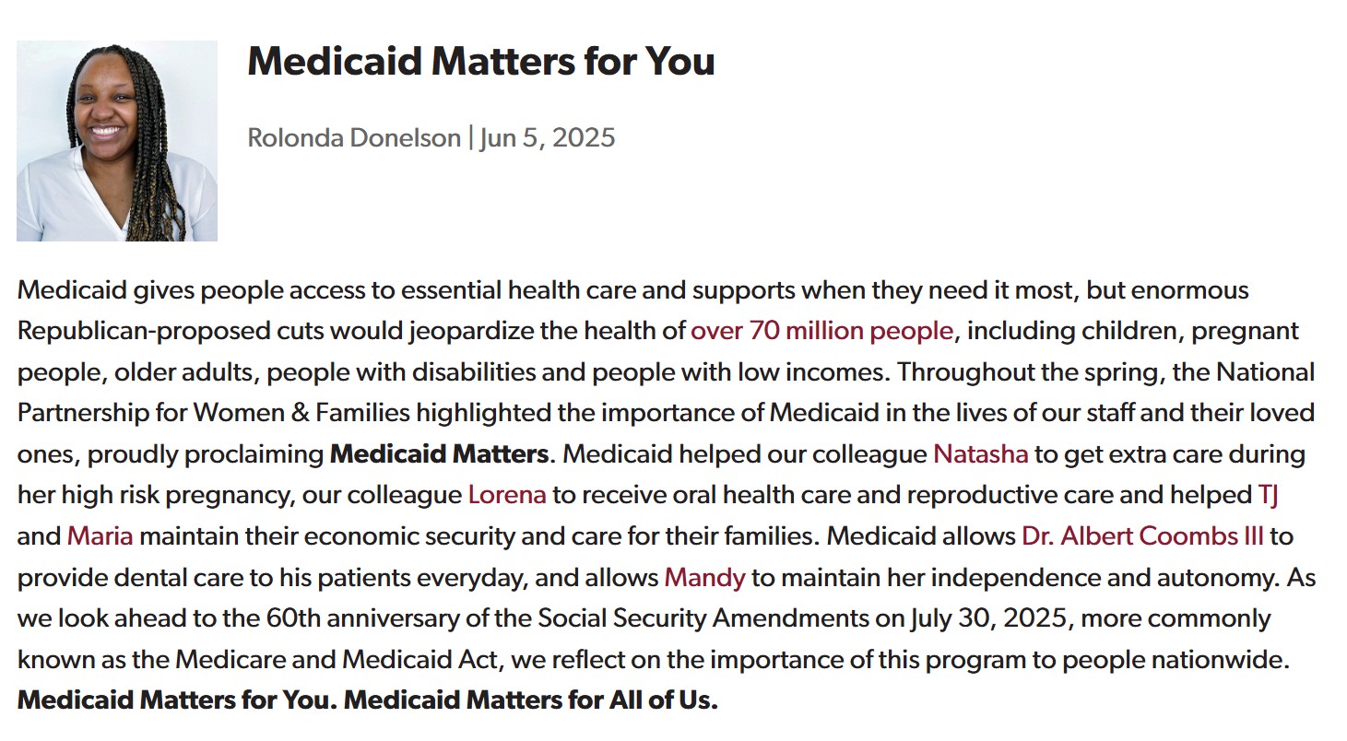
Task: Click the bold 'Medicaid Matters' phrase mid-paragraph
Action: (439, 453)
